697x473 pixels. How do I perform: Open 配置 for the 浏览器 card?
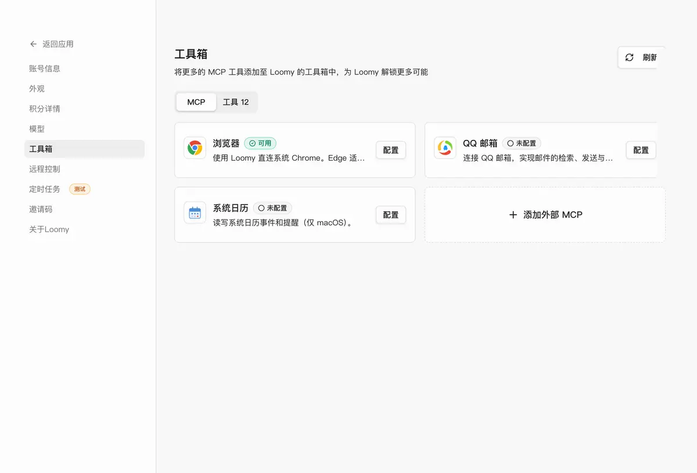coord(391,150)
